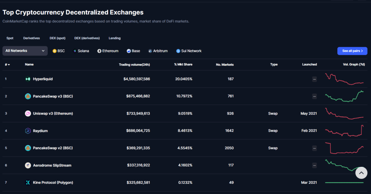Select the DEX (spot) tab

point(58,38)
